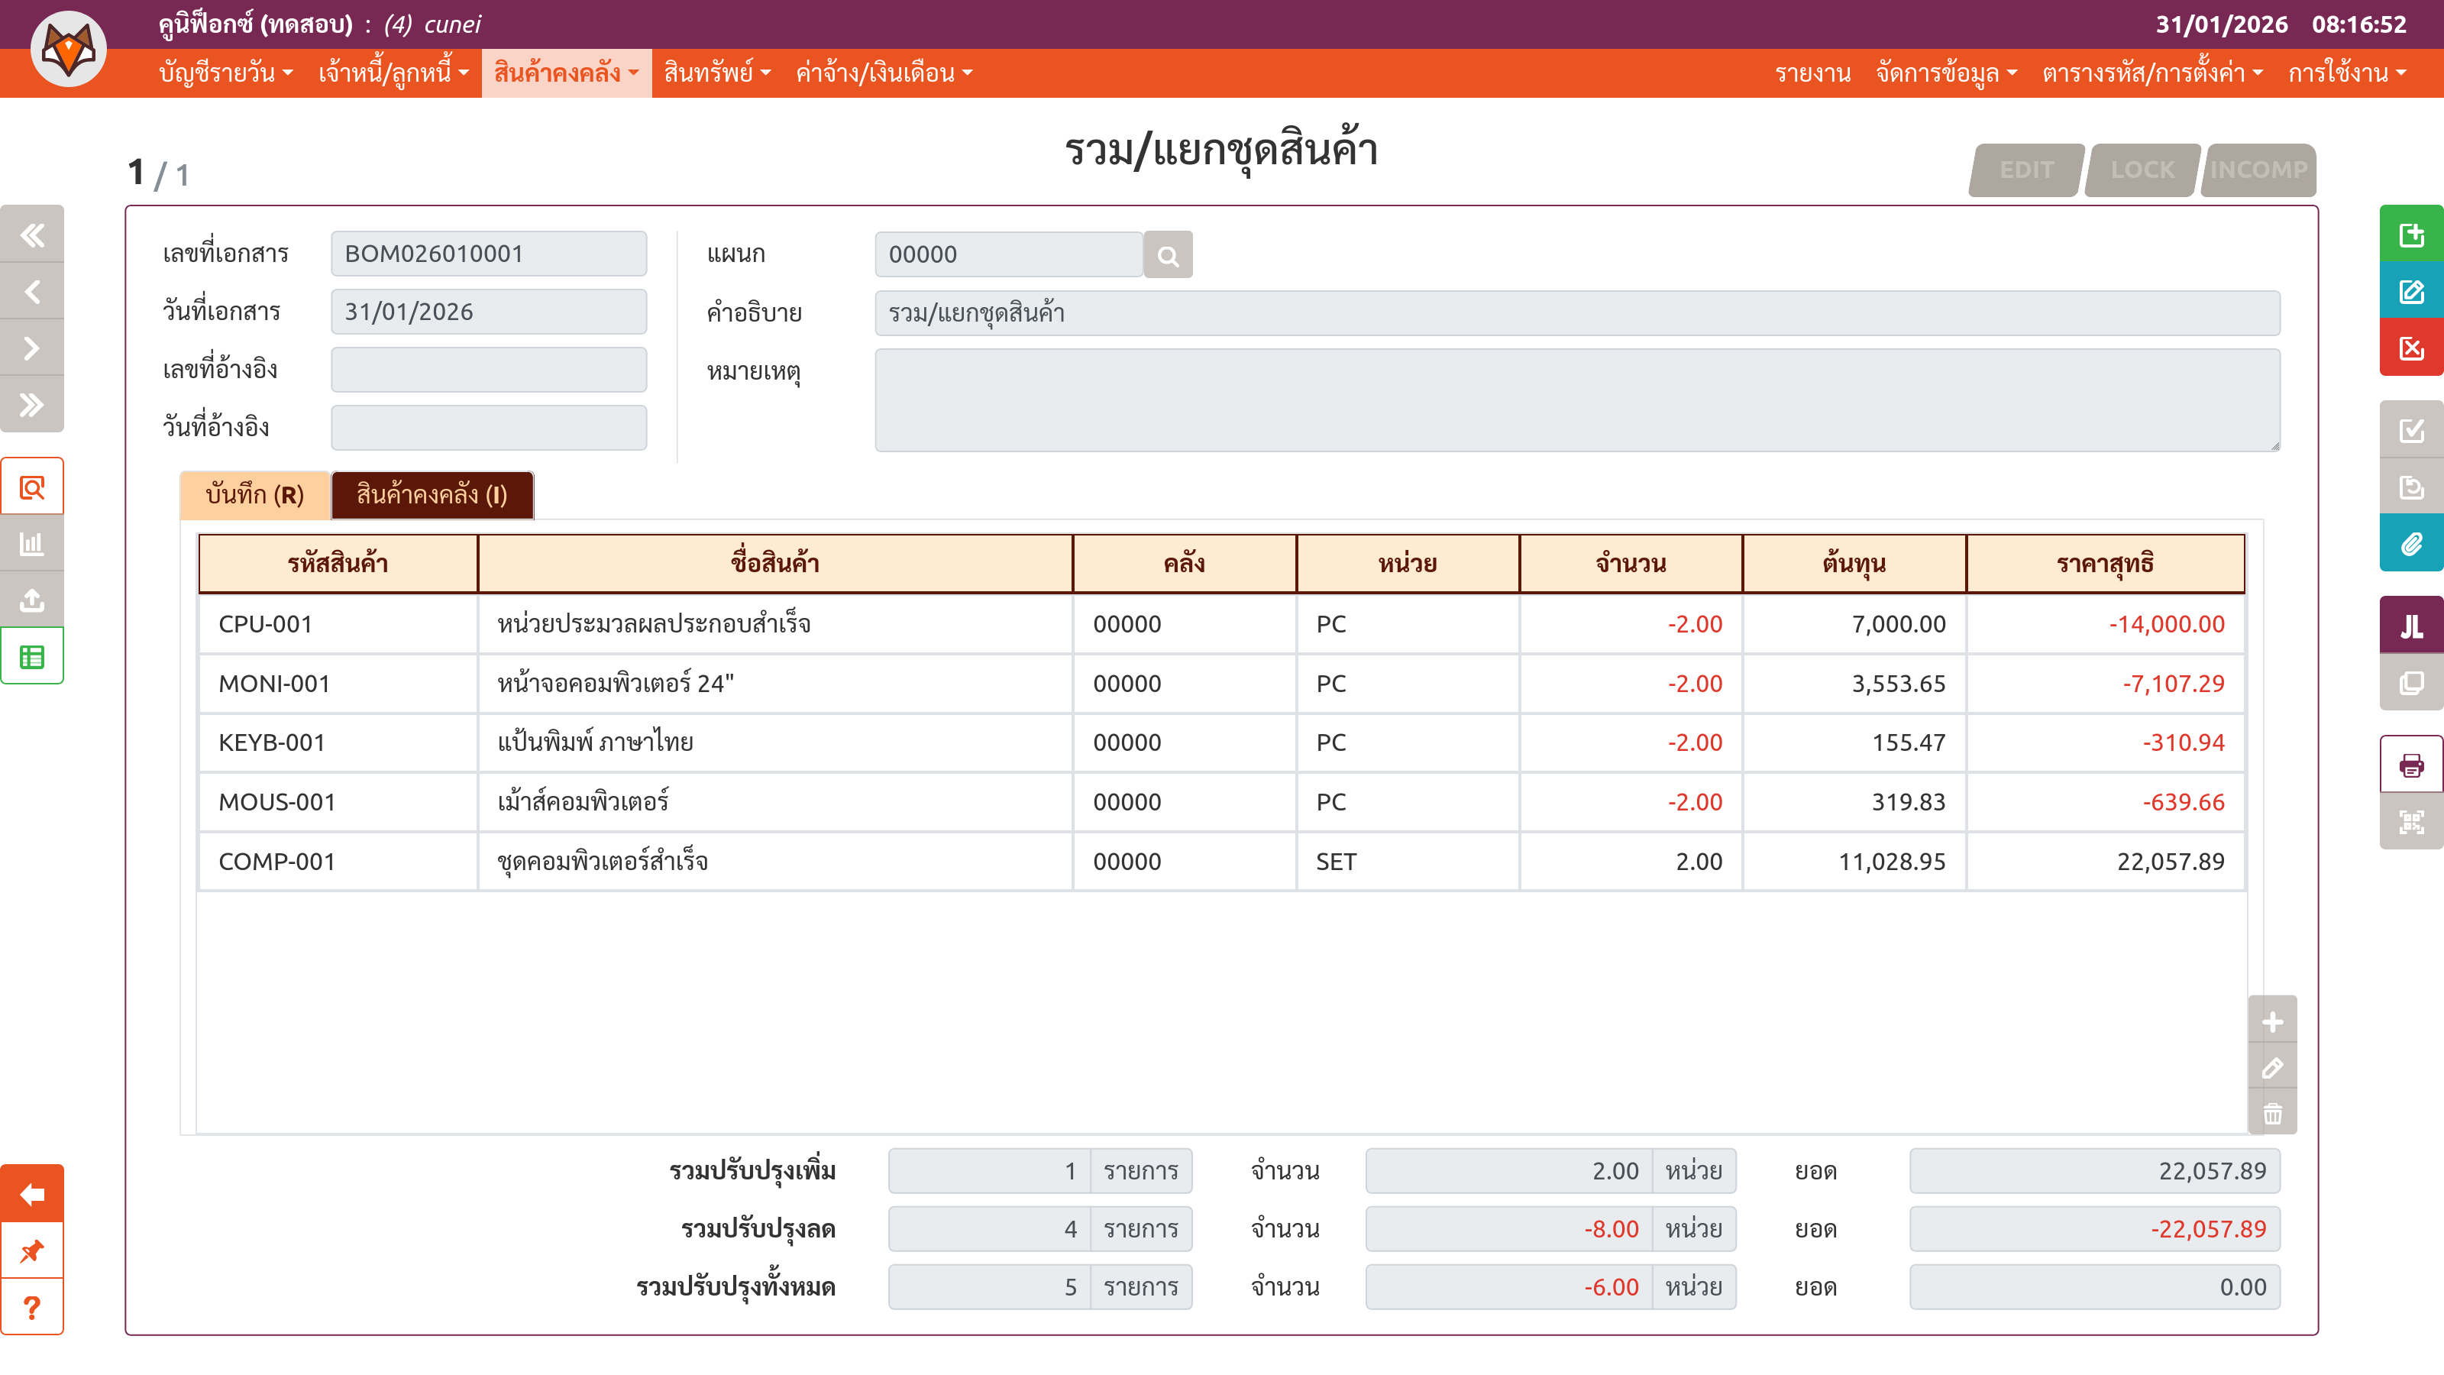The height and width of the screenshot is (1375, 2444).
Task: Select the สินค้าคงคลัง (I) tab
Action: (432, 495)
